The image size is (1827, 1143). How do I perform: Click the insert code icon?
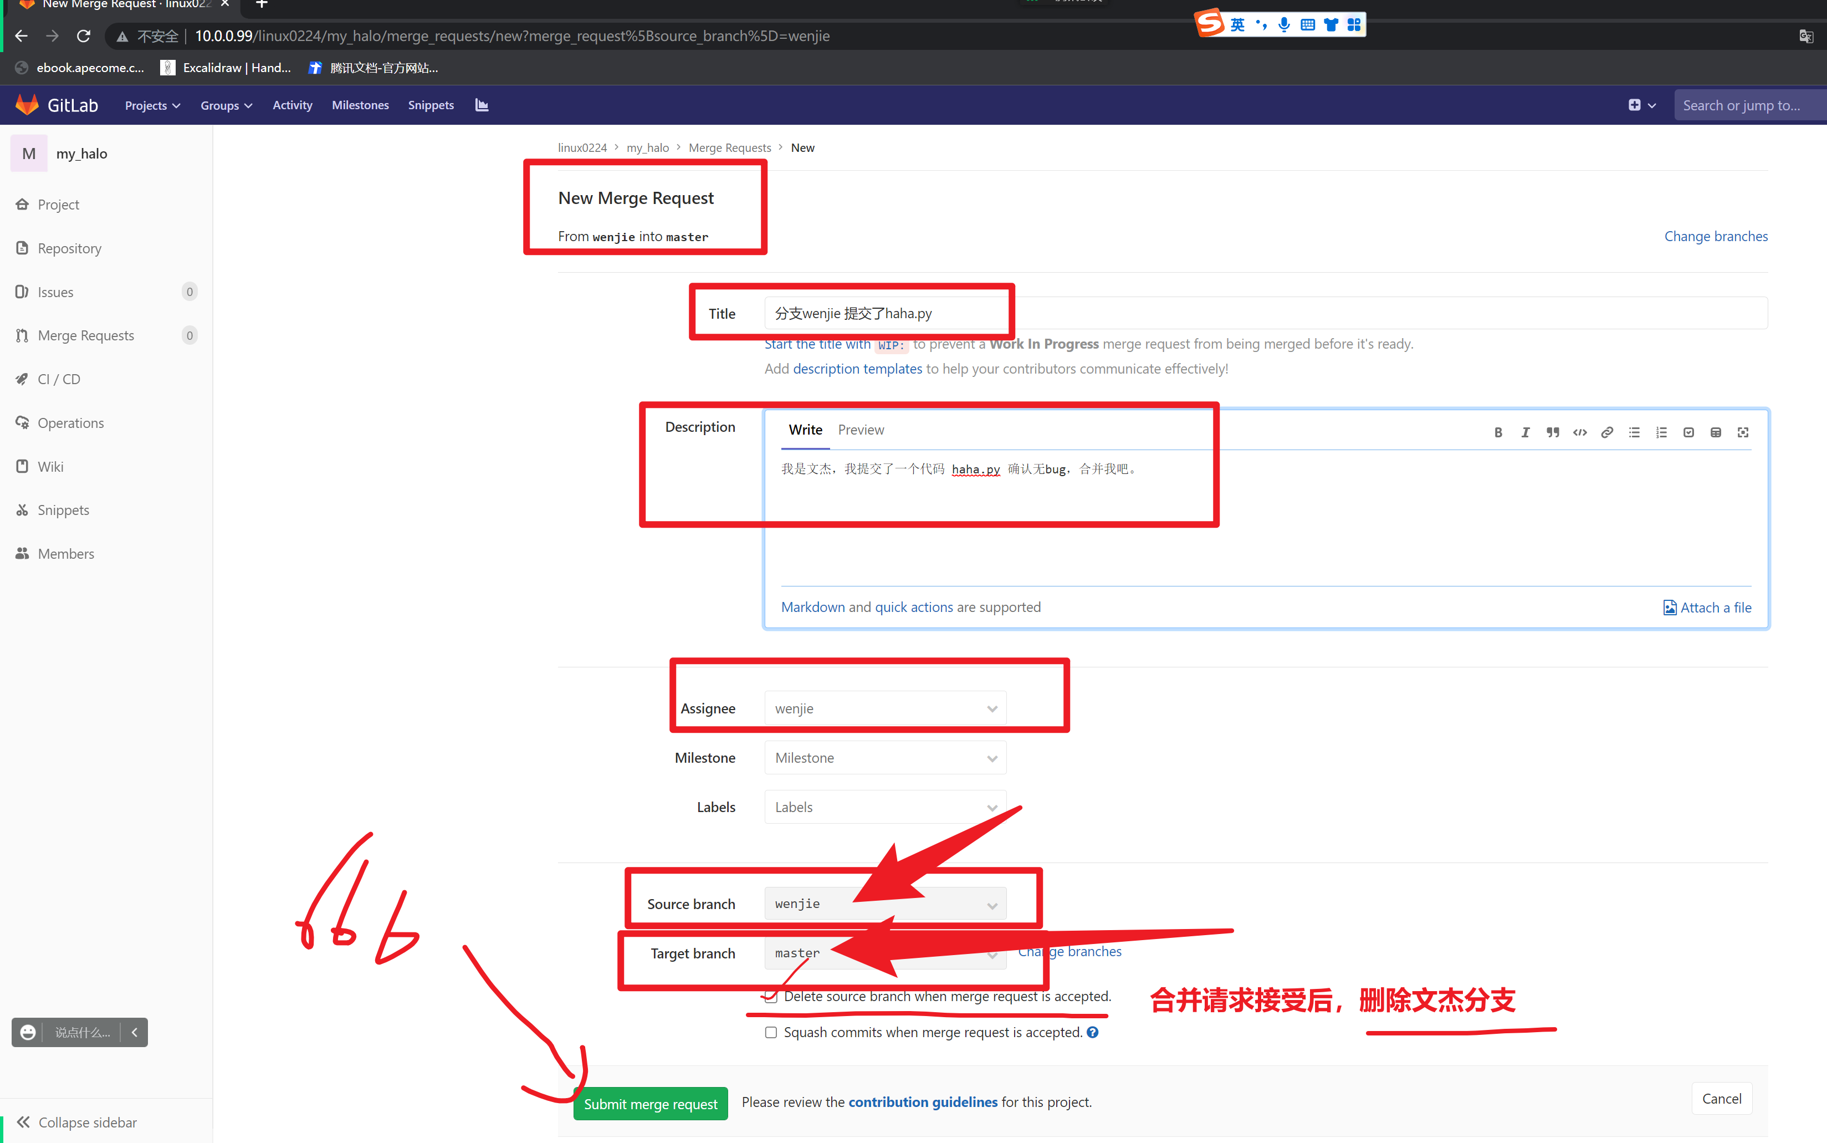click(x=1579, y=432)
